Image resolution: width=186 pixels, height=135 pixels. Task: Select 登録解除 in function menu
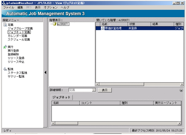pos(13,54)
